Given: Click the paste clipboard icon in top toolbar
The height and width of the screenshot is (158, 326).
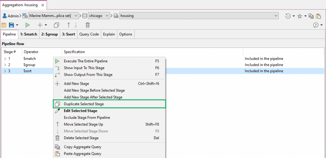Looking at the screenshot, I should point(318,16).
